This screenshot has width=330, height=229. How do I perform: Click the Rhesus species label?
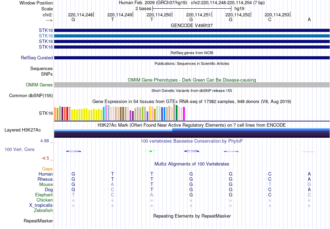pyautogui.click(x=45, y=179)
